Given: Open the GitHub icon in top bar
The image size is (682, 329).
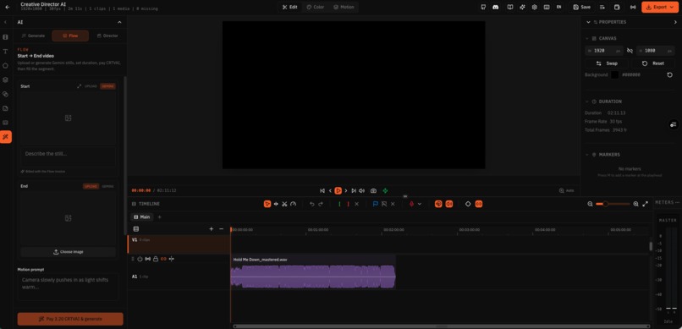Looking at the screenshot, I should pyautogui.click(x=483, y=7).
